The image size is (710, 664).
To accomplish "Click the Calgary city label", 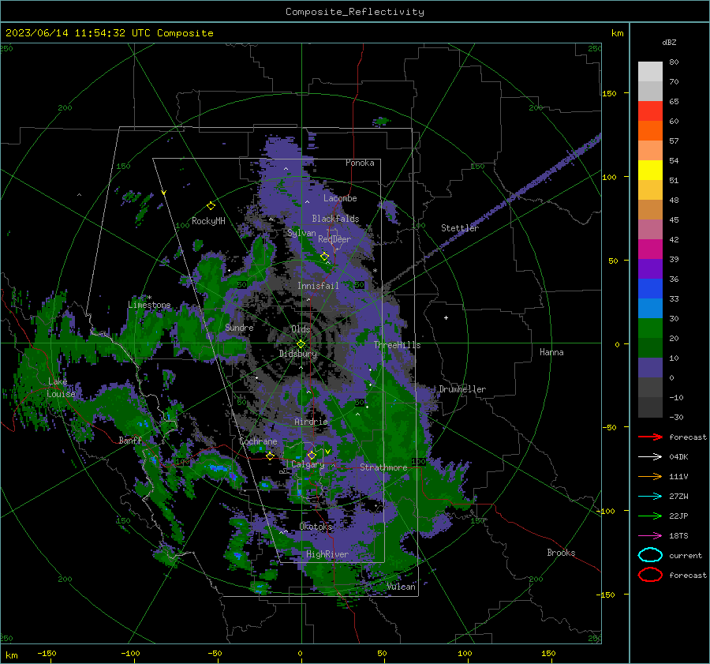I will (308, 464).
